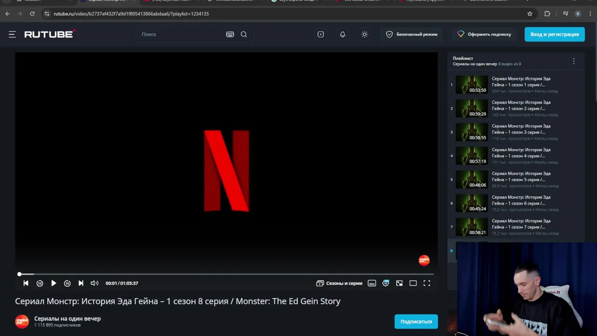Open 1 сезон 4 серия title

pos(521,153)
